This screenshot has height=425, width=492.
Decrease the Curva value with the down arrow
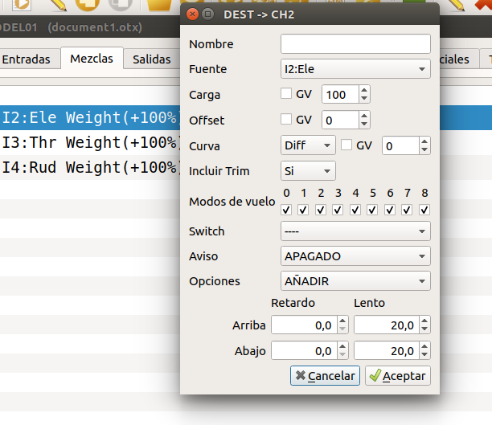(424, 150)
